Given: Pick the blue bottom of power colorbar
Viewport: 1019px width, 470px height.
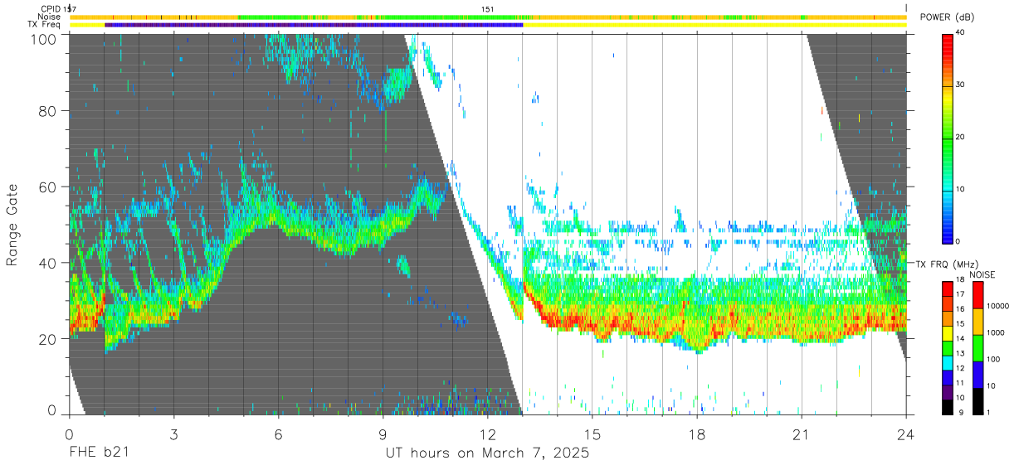Looking at the screenshot, I should coord(947,232).
